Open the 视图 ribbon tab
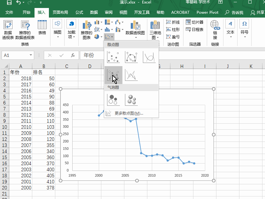 [123, 12]
